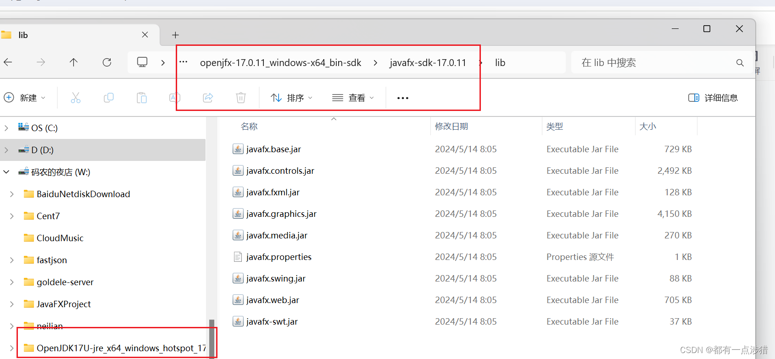
Task: Click the Cut scissors icon
Action: (x=76, y=98)
